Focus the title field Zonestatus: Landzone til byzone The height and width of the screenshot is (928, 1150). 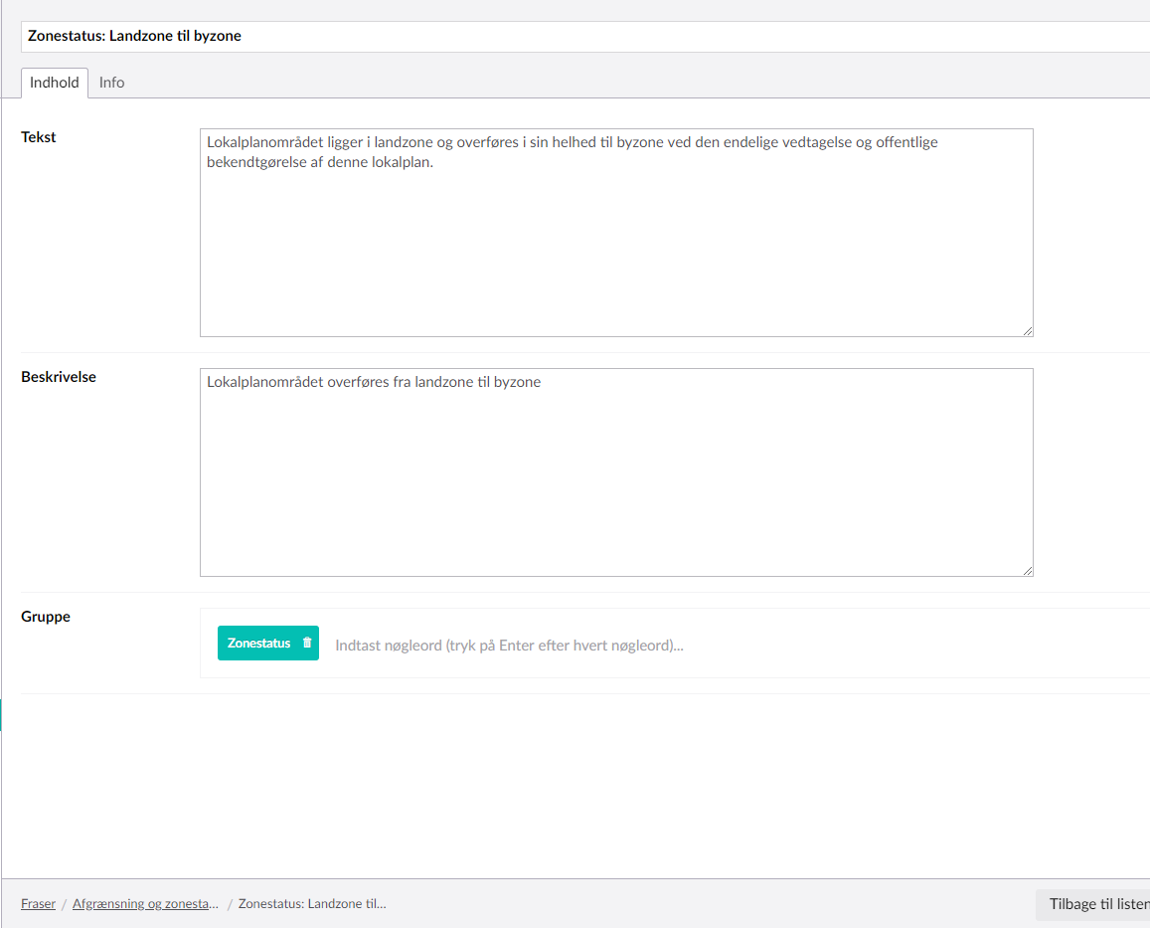(x=596, y=37)
